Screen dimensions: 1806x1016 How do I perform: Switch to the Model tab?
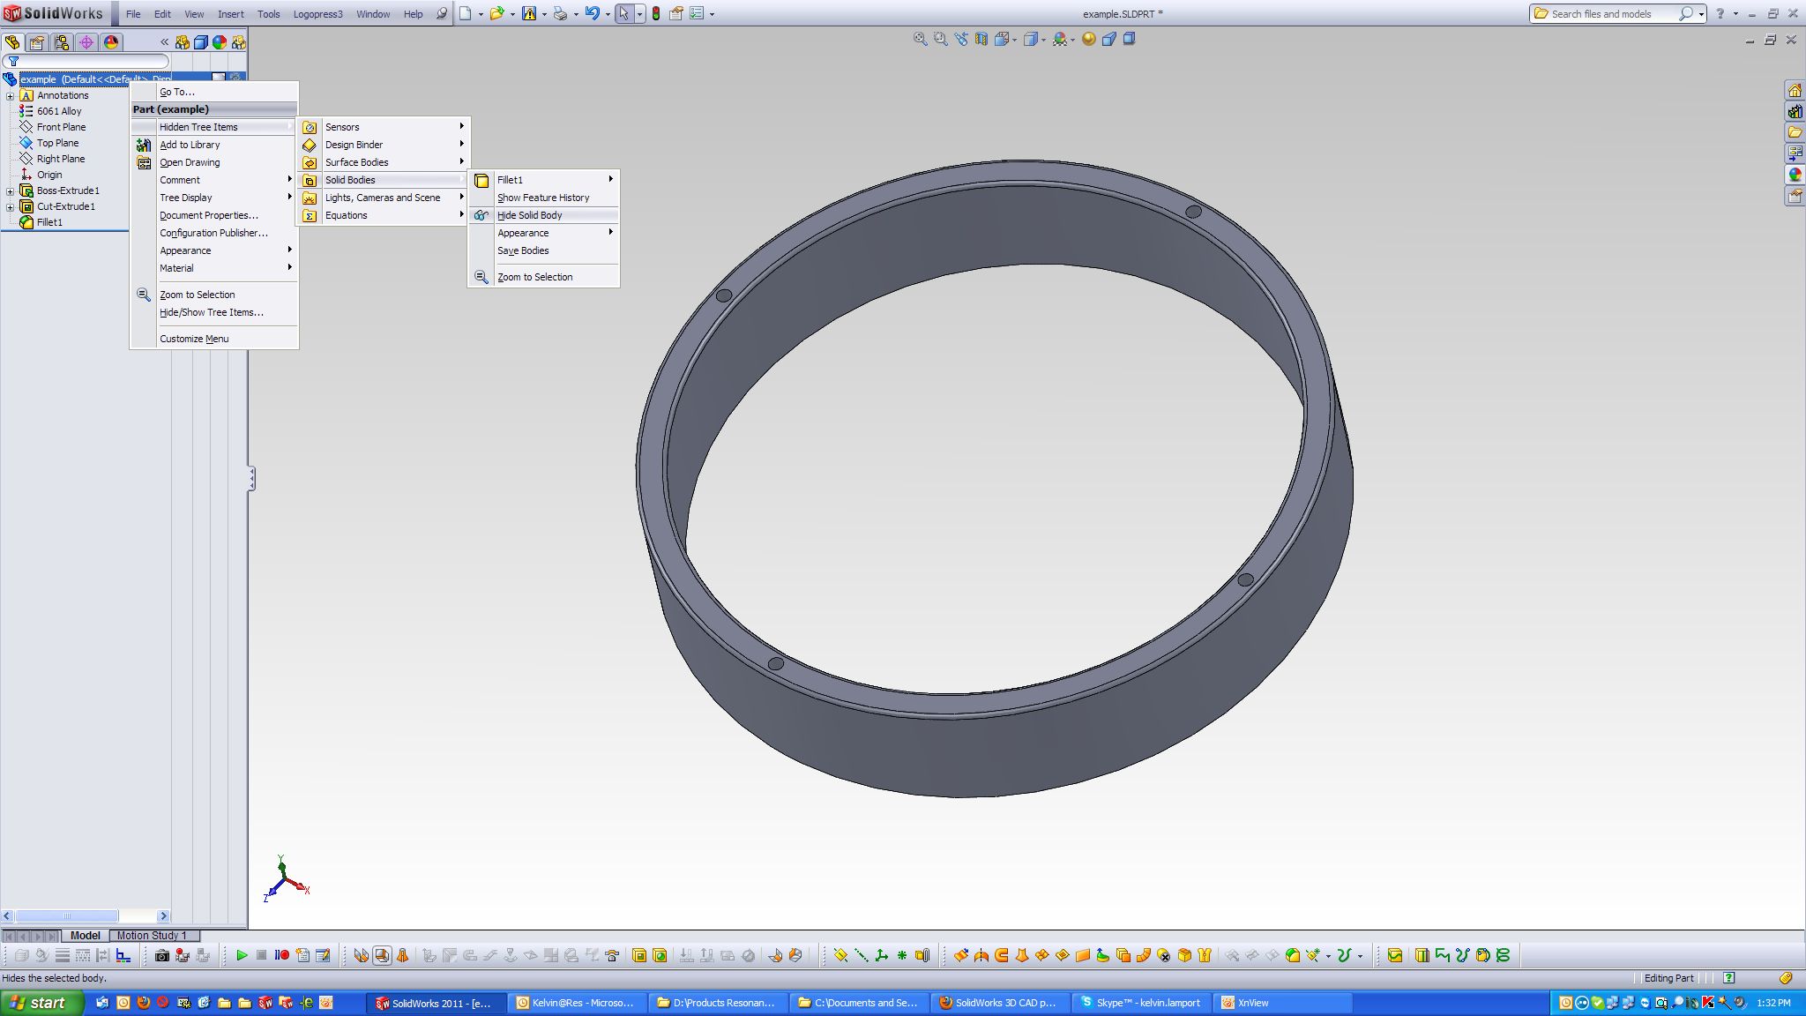pyautogui.click(x=86, y=935)
